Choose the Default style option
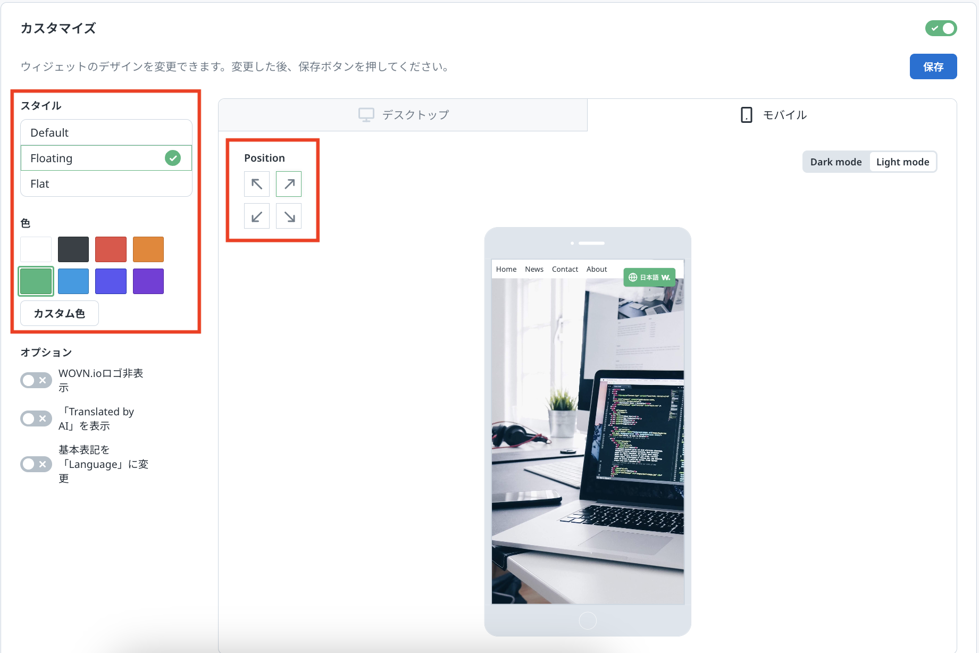 pyautogui.click(x=106, y=132)
